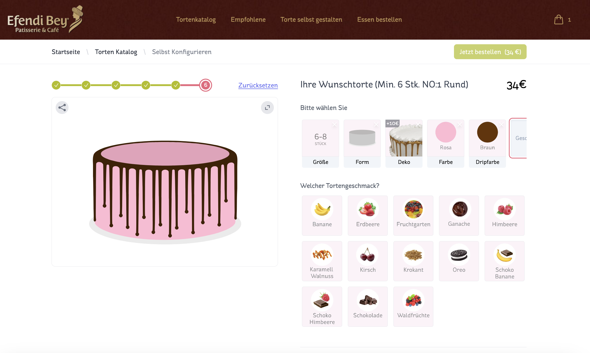Click the Zurücksetzen reset link
590x353 pixels.
coord(258,85)
